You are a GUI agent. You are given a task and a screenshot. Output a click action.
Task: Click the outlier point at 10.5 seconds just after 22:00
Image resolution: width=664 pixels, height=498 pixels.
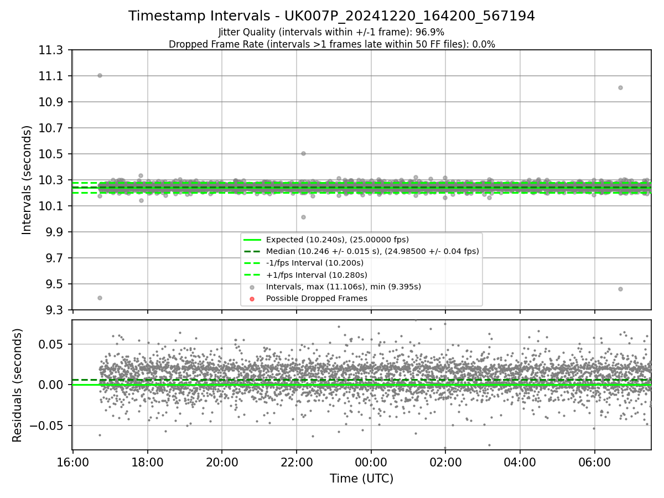(x=303, y=153)
